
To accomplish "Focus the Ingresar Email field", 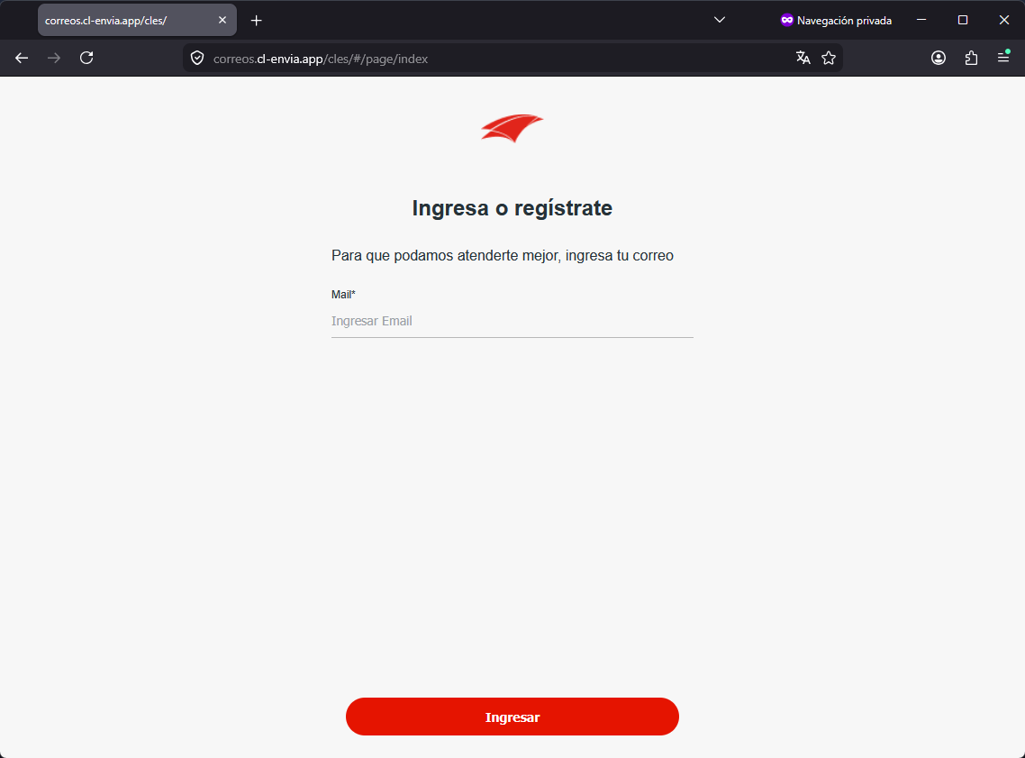I will coord(512,321).
